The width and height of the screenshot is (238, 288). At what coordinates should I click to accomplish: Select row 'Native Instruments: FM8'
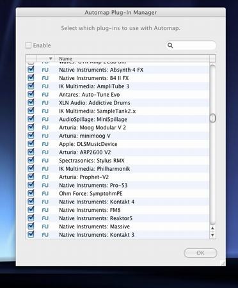point(118,210)
